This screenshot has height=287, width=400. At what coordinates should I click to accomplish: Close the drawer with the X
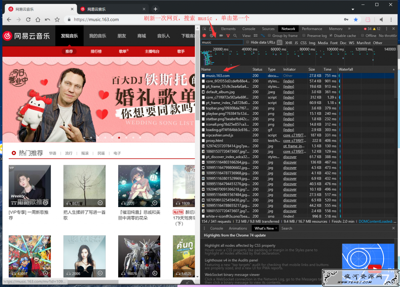tap(393, 228)
